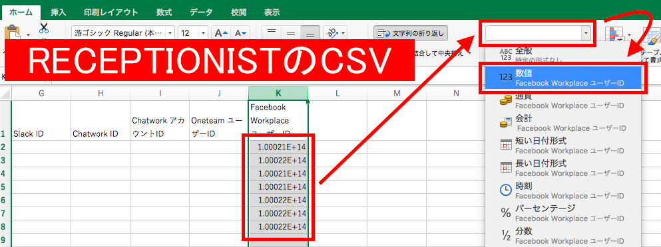Click the paste clipboard icon
Viewport: 661px width, 247px height.
[x=12, y=33]
